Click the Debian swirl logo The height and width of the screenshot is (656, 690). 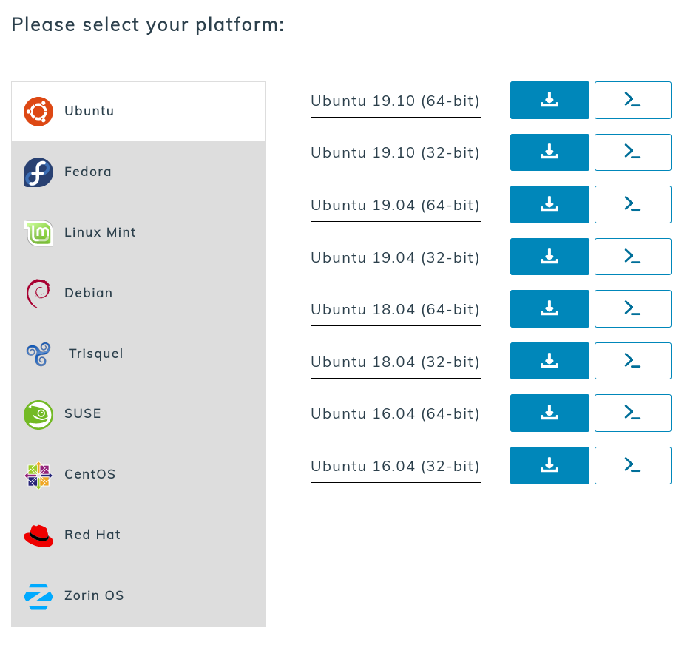pos(38,294)
